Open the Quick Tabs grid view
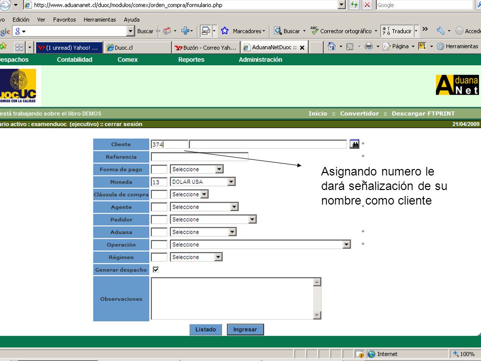The height and width of the screenshot is (361, 481). coord(20,47)
